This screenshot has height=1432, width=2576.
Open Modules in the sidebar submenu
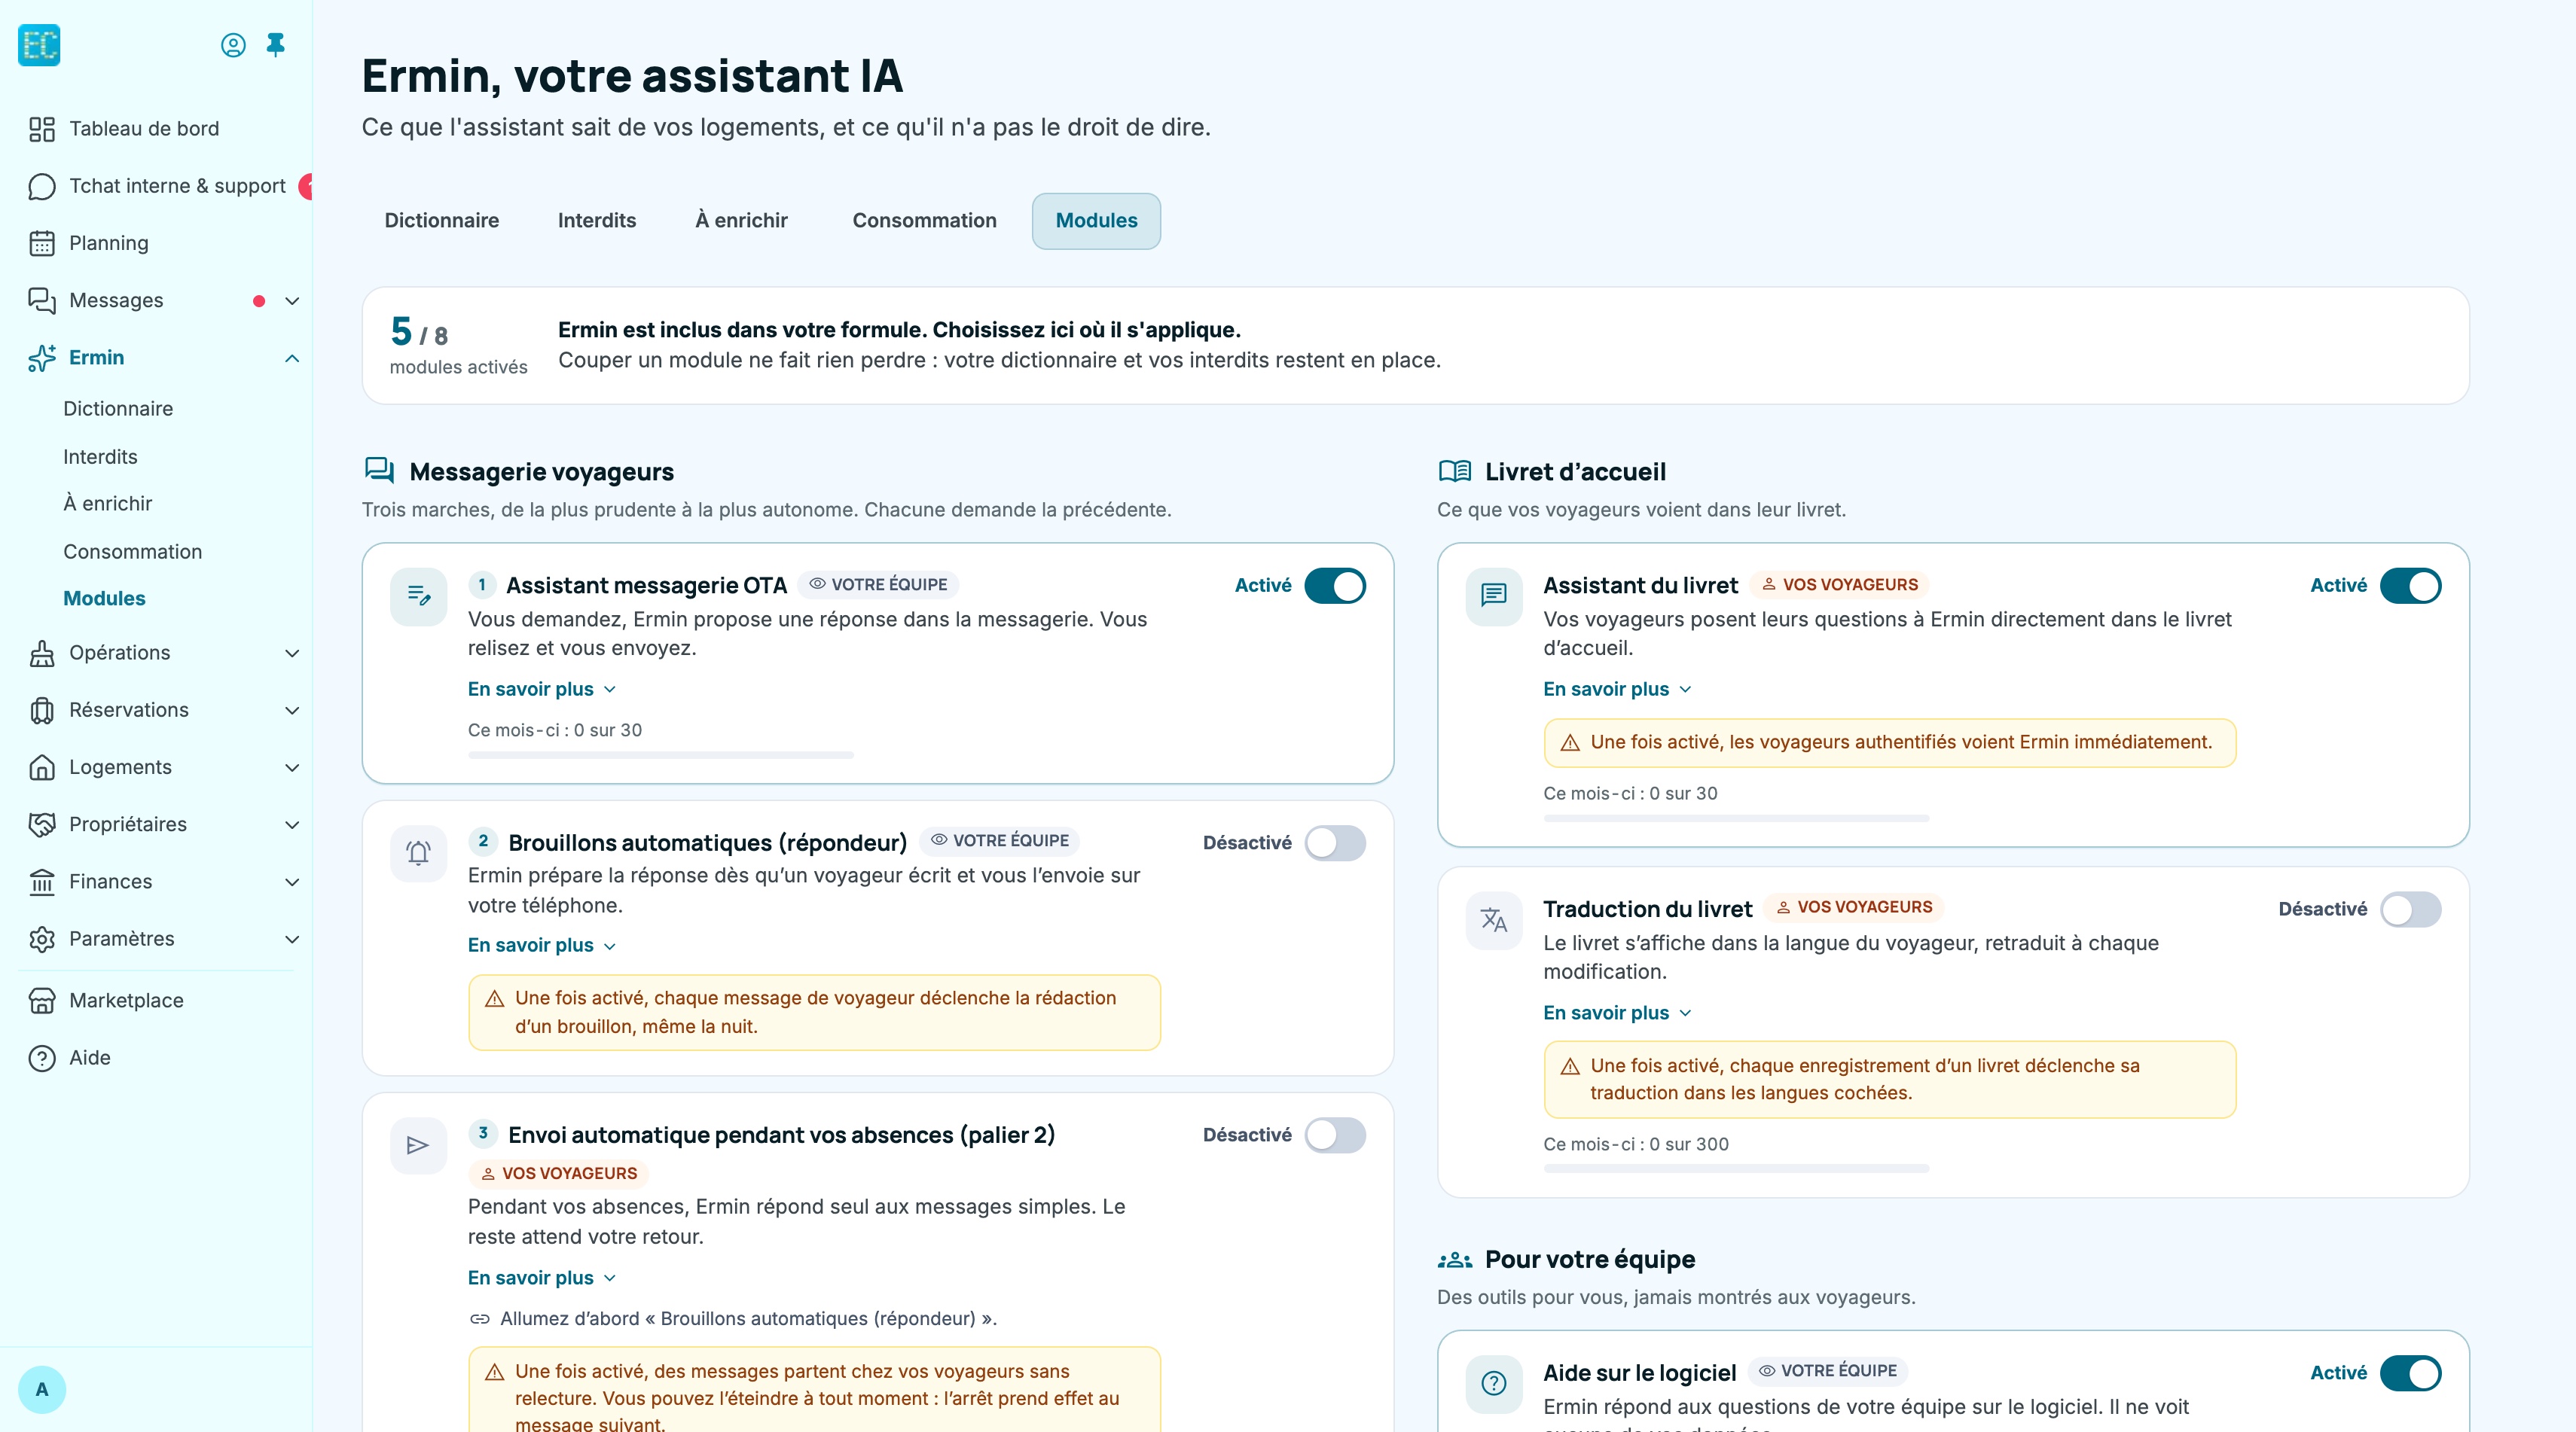pos(104,598)
